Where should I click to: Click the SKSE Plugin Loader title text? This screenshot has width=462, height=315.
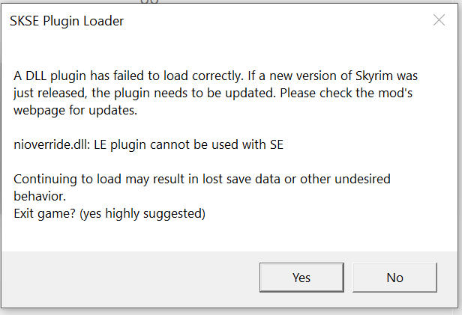(67, 21)
